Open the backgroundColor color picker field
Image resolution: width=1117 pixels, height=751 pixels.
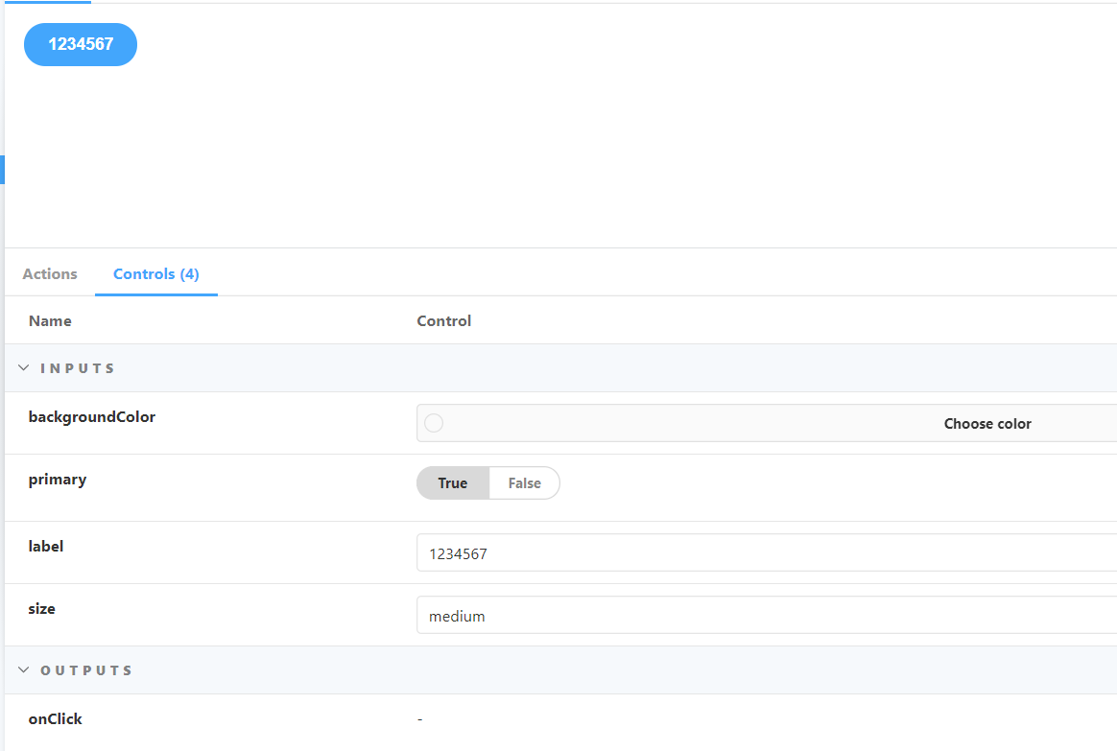tap(672, 423)
